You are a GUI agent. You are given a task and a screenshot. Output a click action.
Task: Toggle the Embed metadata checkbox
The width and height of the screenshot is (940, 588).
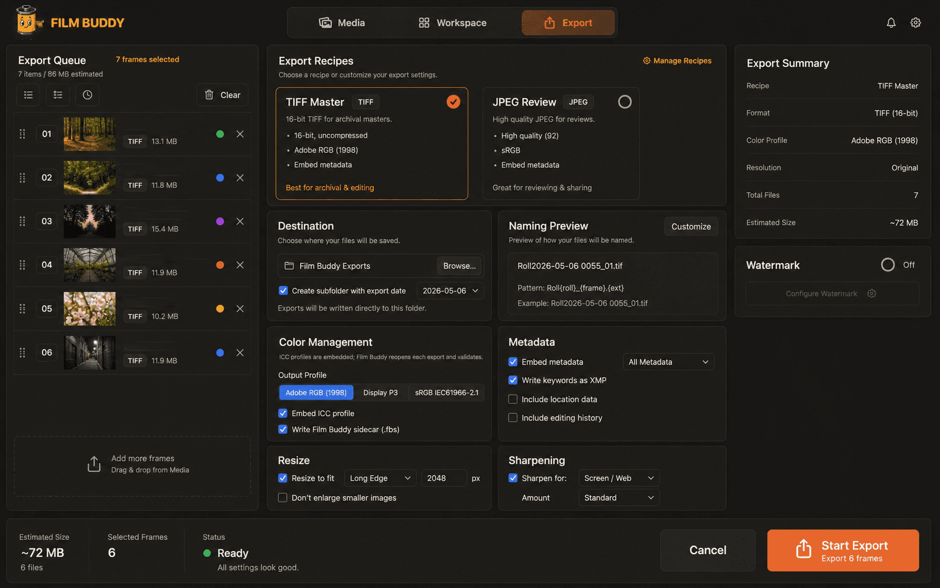[x=513, y=362]
